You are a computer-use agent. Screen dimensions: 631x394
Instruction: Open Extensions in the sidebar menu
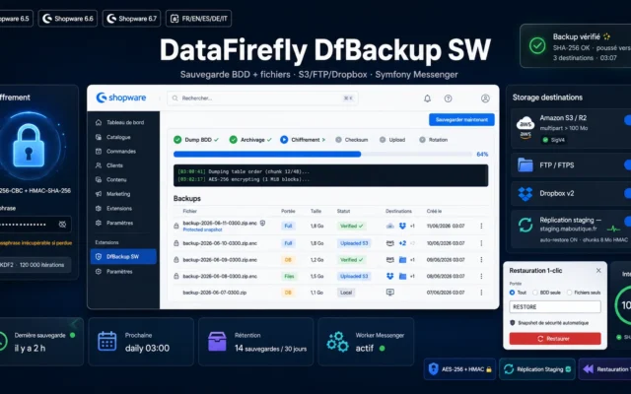coord(123,208)
